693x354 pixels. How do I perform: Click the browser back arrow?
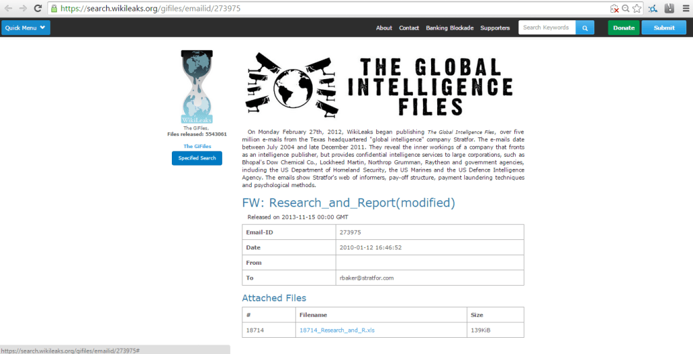coord(7,9)
